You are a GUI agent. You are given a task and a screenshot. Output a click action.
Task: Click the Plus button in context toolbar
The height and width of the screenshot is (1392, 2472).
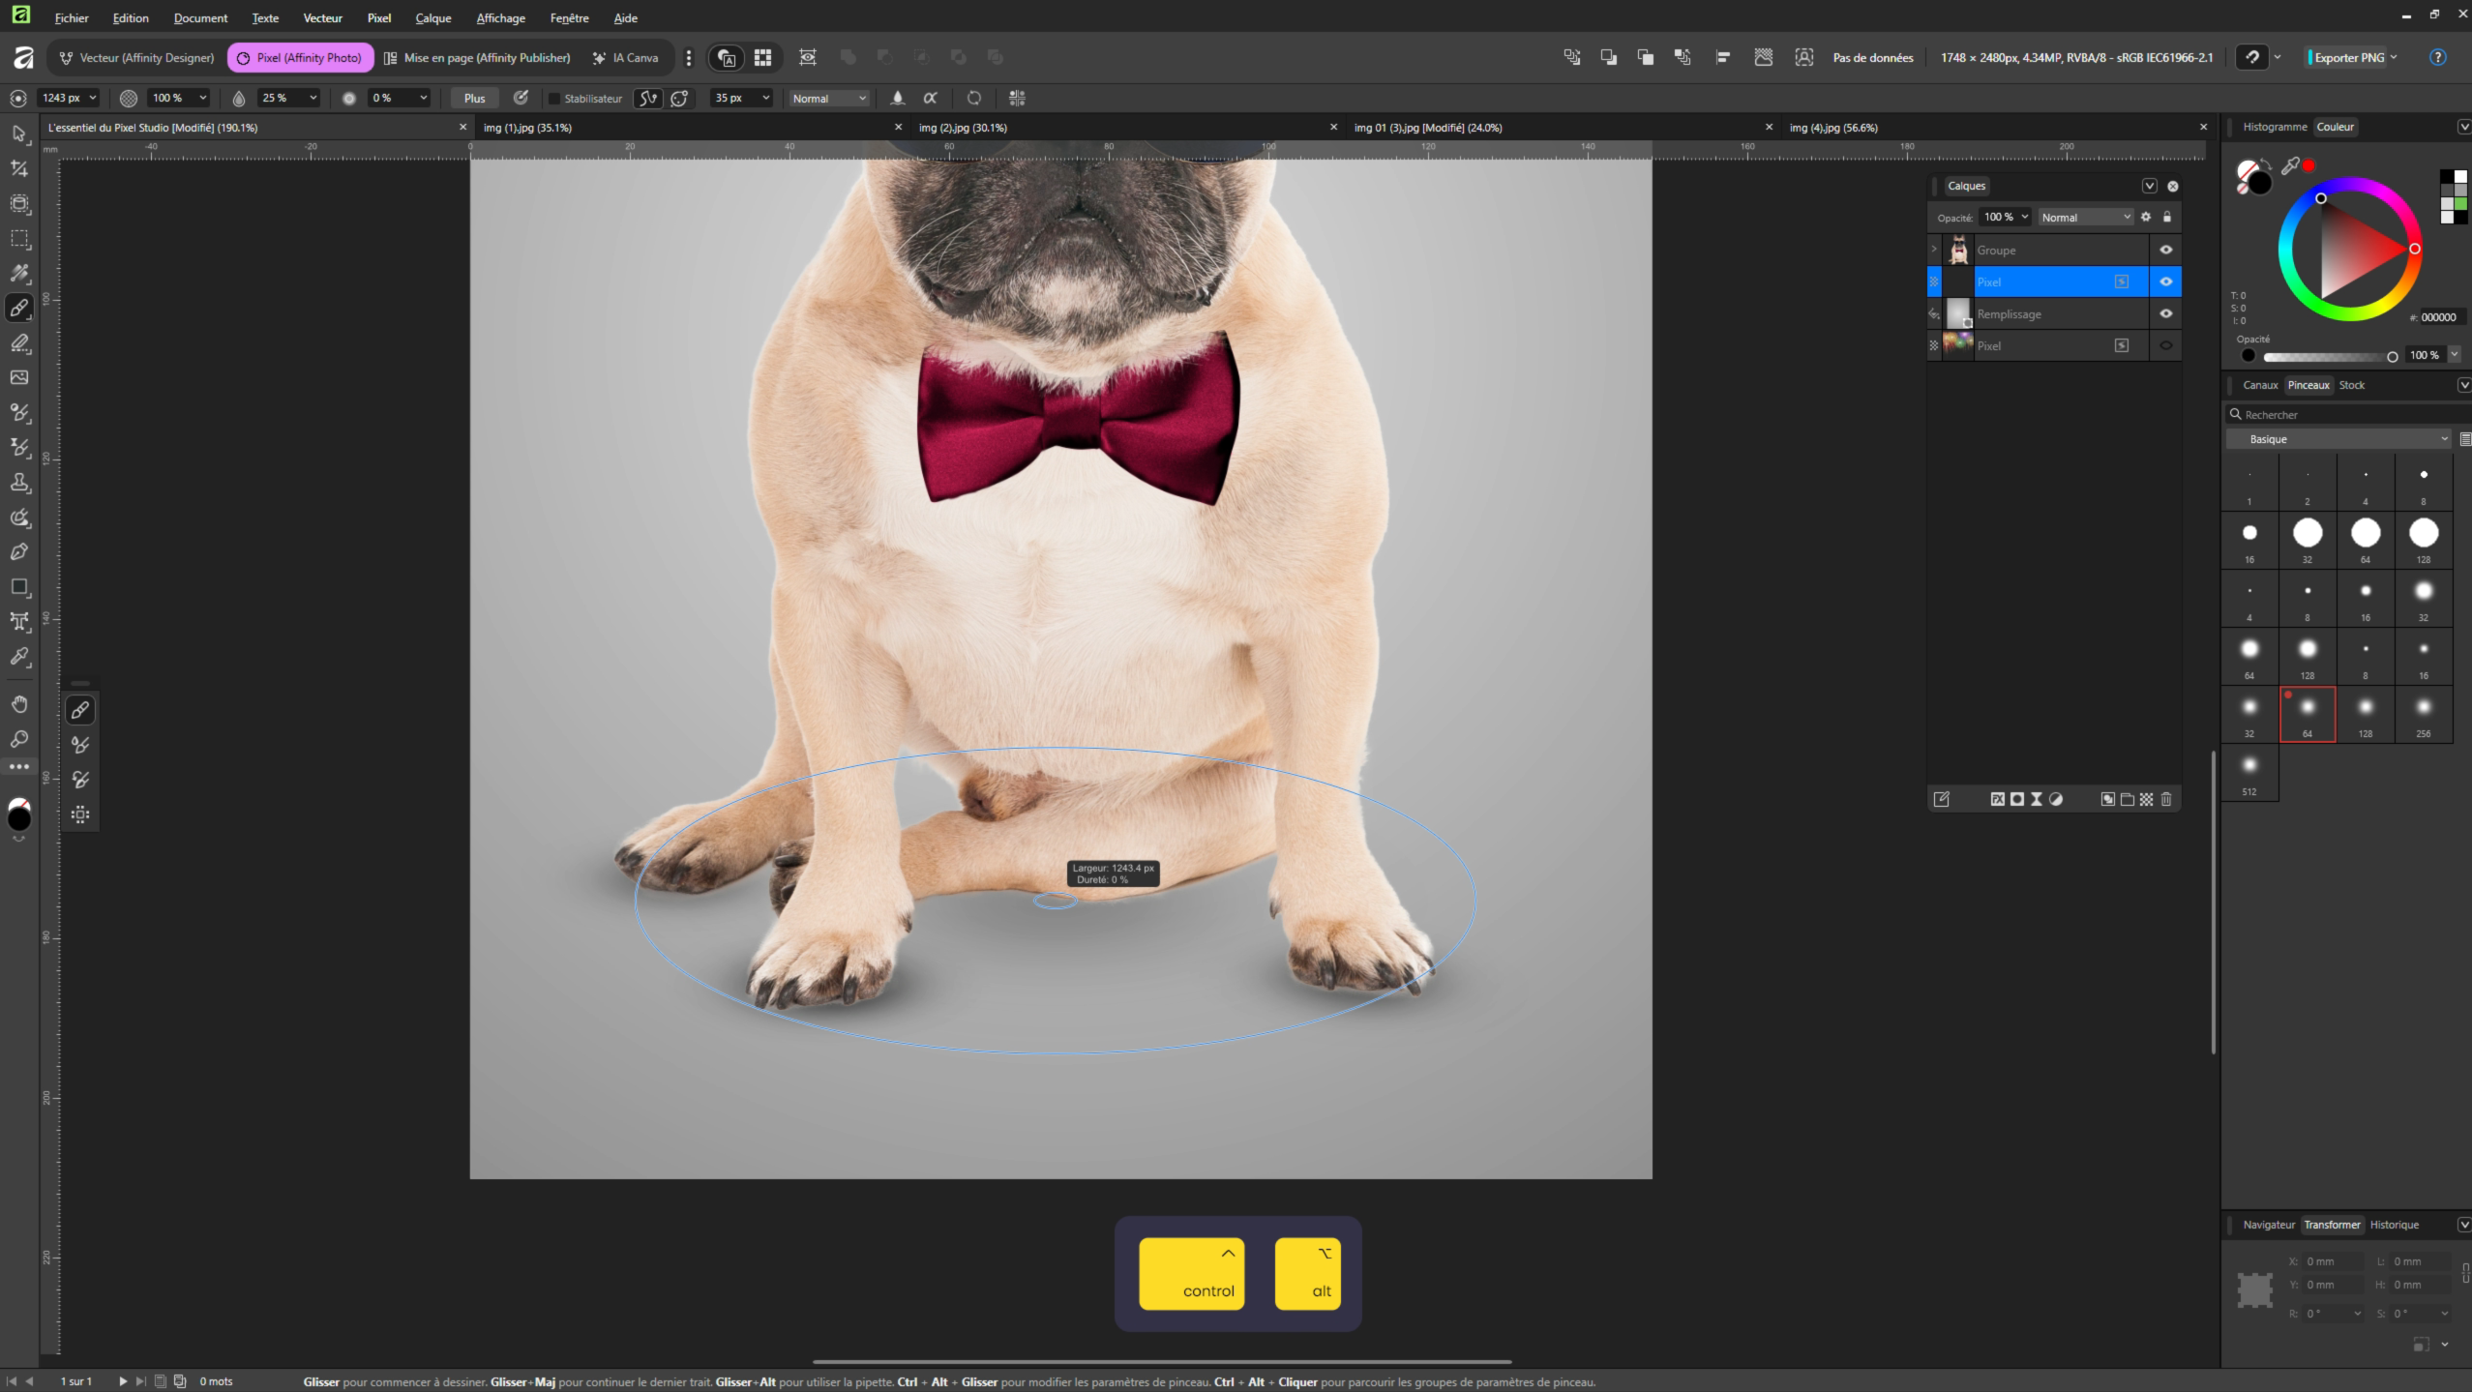pos(474,99)
